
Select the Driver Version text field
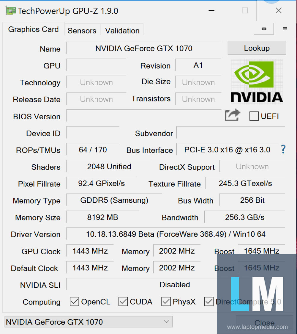click(178, 234)
